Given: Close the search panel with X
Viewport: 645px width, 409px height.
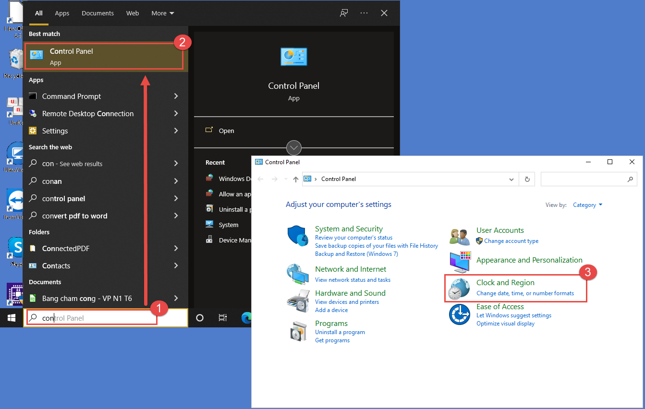Looking at the screenshot, I should 384,13.
